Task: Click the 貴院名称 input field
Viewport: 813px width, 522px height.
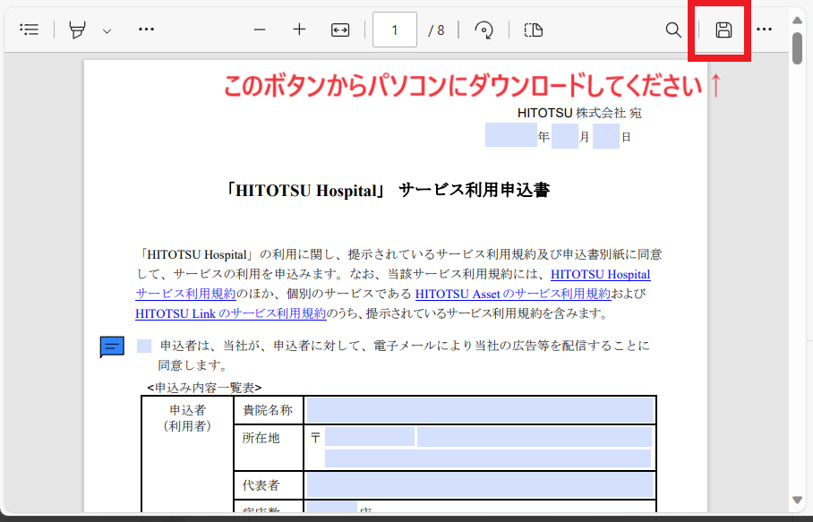Action: [480, 410]
